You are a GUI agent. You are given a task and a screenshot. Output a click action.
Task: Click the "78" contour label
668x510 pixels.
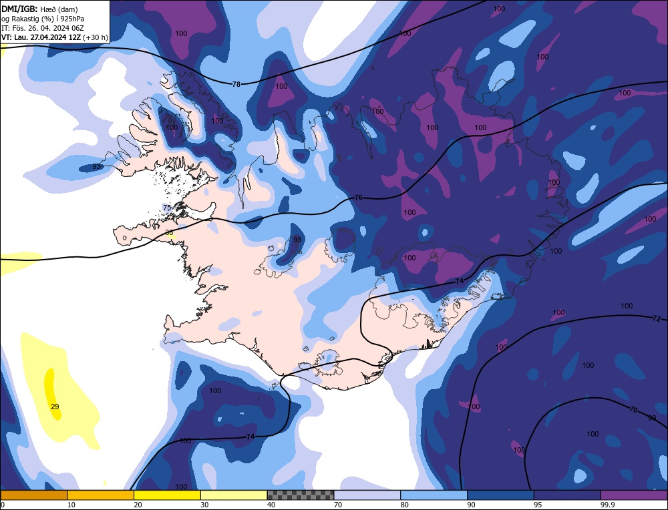click(236, 84)
